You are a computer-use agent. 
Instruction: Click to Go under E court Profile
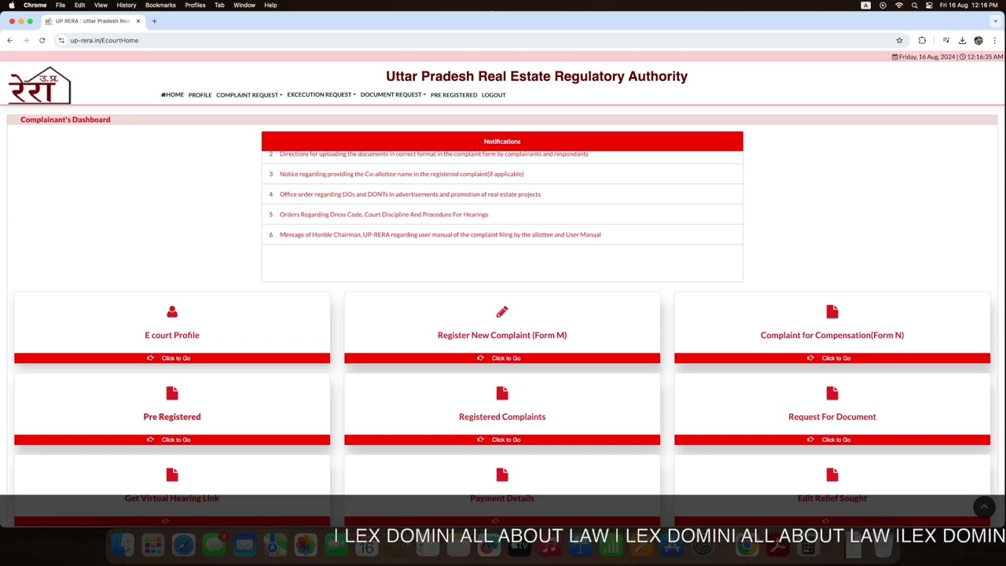172,358
